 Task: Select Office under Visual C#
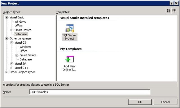pos(24,51)
